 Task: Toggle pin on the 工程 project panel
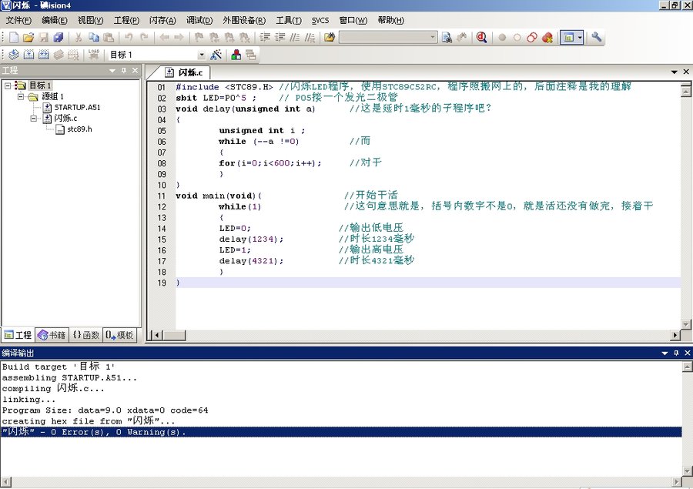pyautogui.click(x=123, y=71)
